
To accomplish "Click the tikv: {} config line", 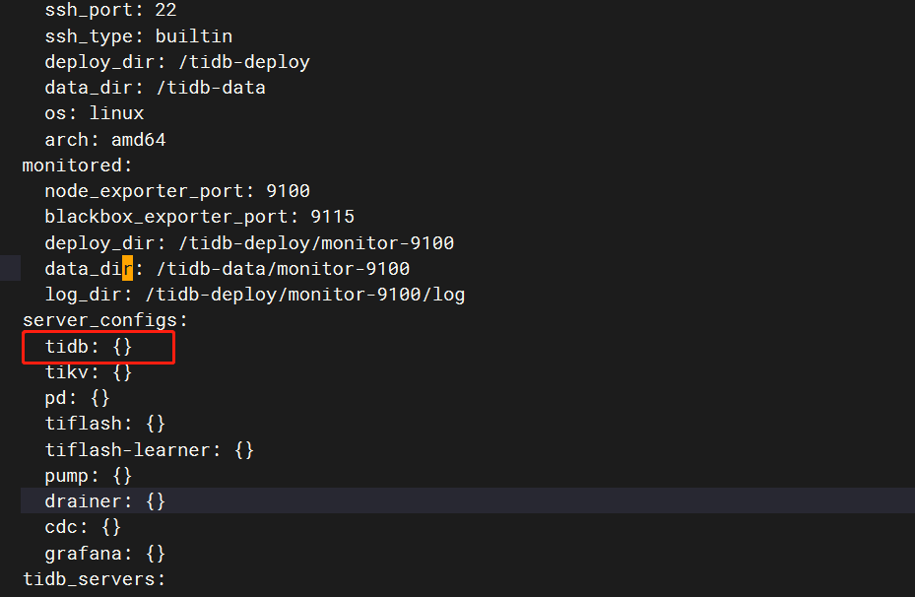I will click(x=89, y=371).
